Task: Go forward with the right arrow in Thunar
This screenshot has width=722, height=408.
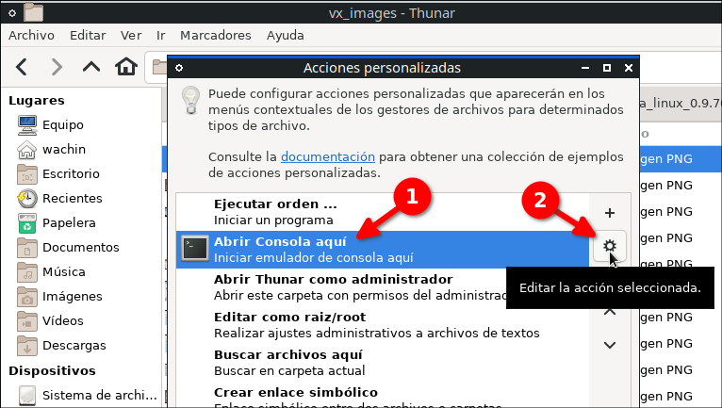Action: 57,67
